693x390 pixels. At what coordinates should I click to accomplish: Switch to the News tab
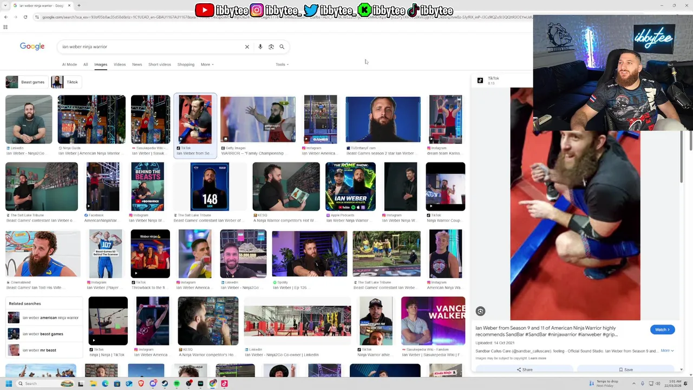click(x=137, y=64)
